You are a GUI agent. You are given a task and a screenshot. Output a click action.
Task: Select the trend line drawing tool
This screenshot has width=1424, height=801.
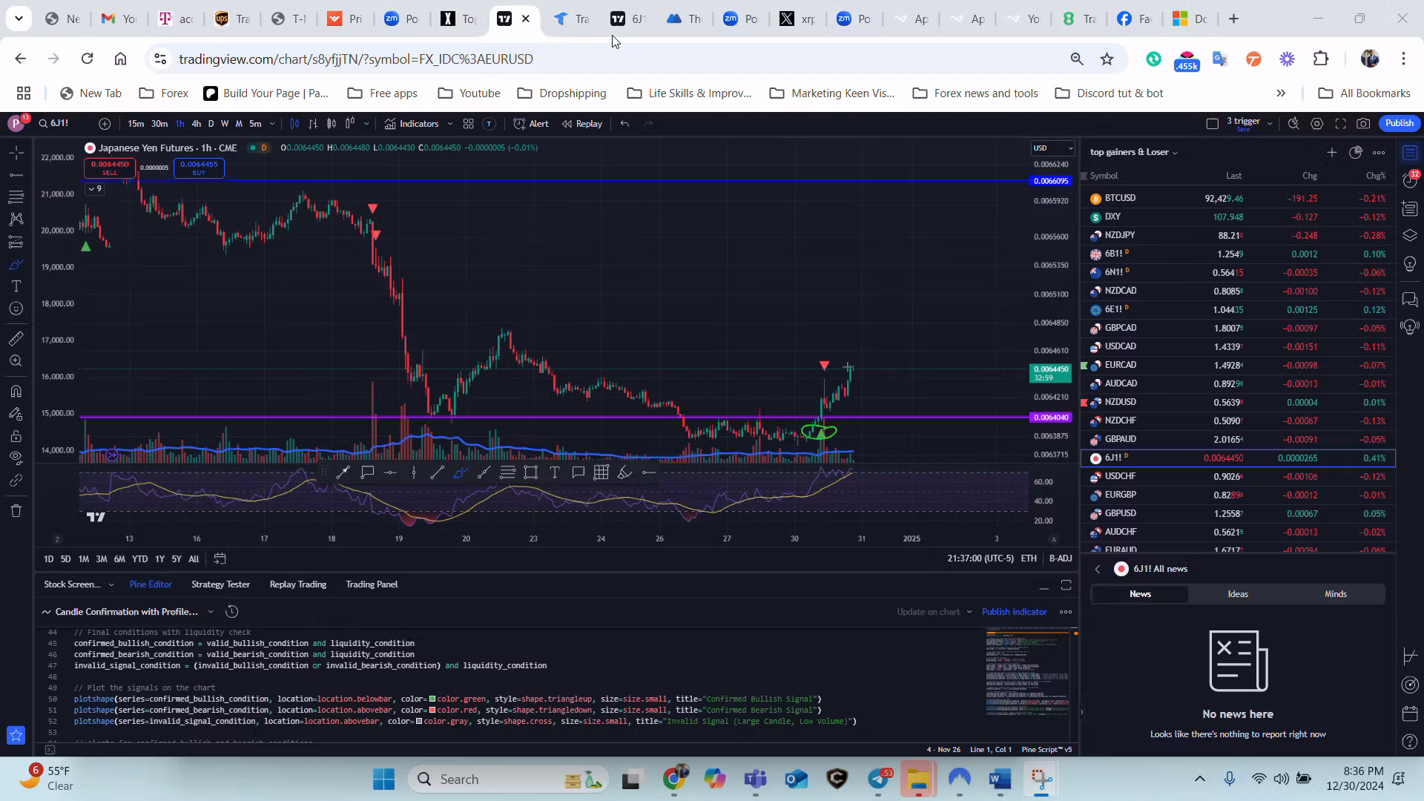tap(16, 175)
